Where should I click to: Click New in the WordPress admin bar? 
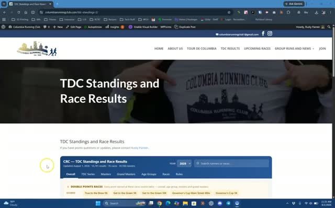click(58, 27)
